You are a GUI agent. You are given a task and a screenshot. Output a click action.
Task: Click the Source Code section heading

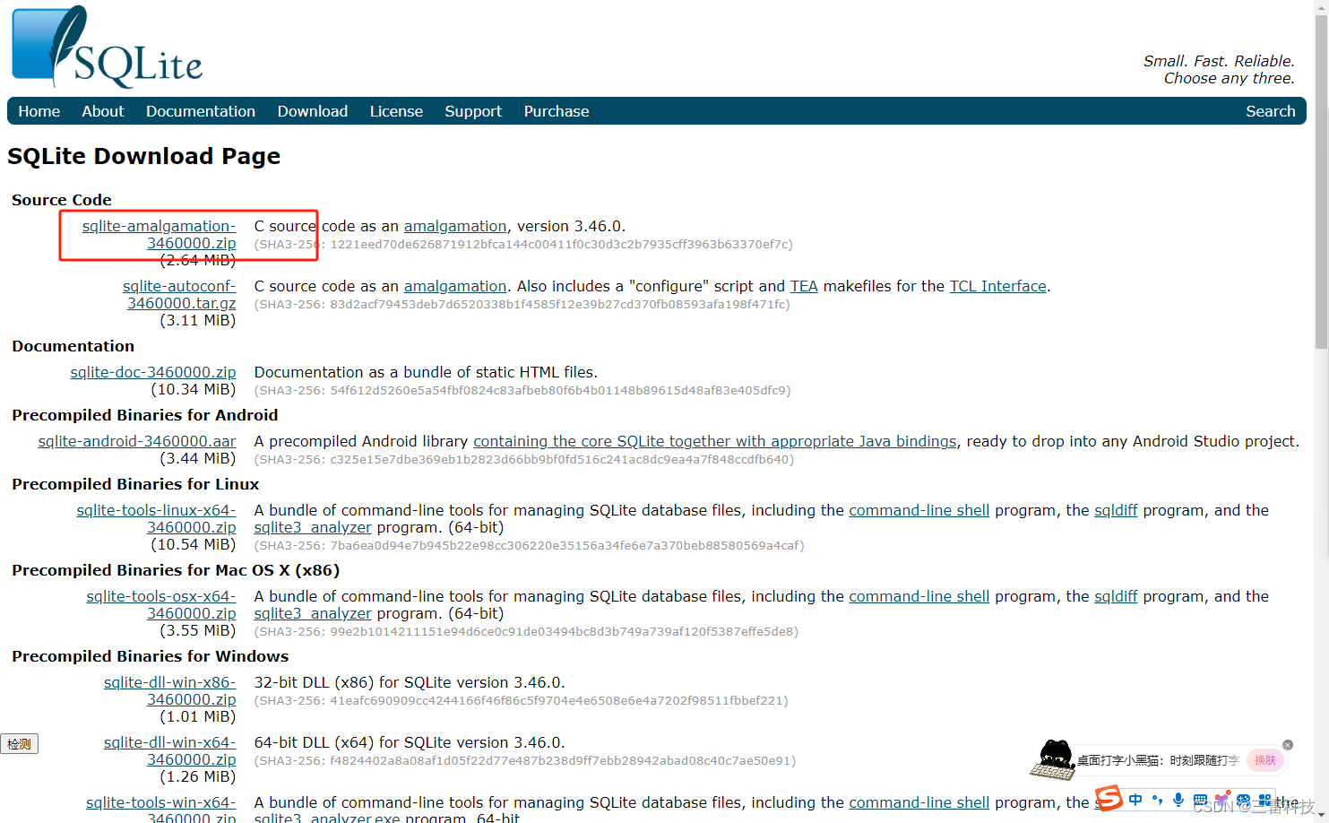62,200
